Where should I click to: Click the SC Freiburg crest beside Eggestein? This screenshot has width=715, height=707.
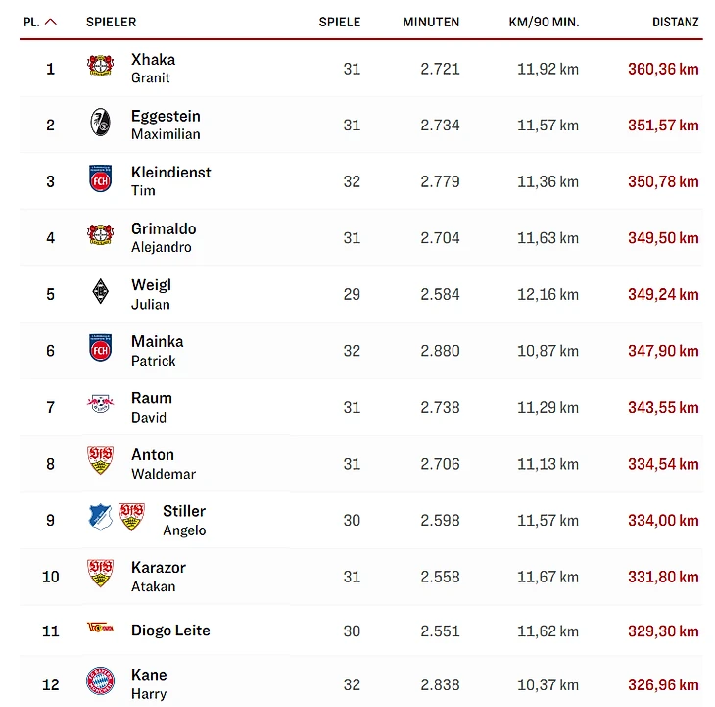[100, 125]
